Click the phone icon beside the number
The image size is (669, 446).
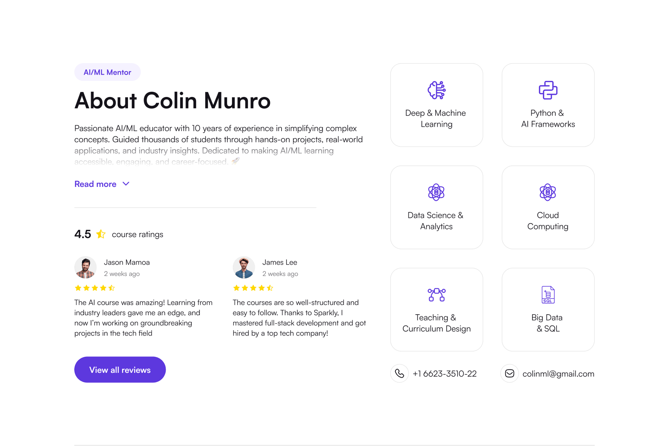(x=400, y=373)
